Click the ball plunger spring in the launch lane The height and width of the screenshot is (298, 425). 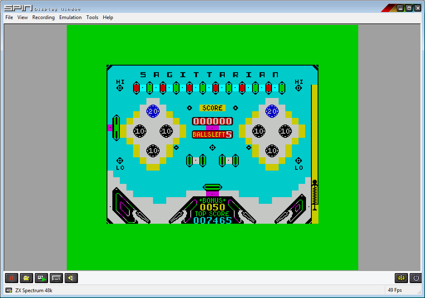click(x=314, y=195)
